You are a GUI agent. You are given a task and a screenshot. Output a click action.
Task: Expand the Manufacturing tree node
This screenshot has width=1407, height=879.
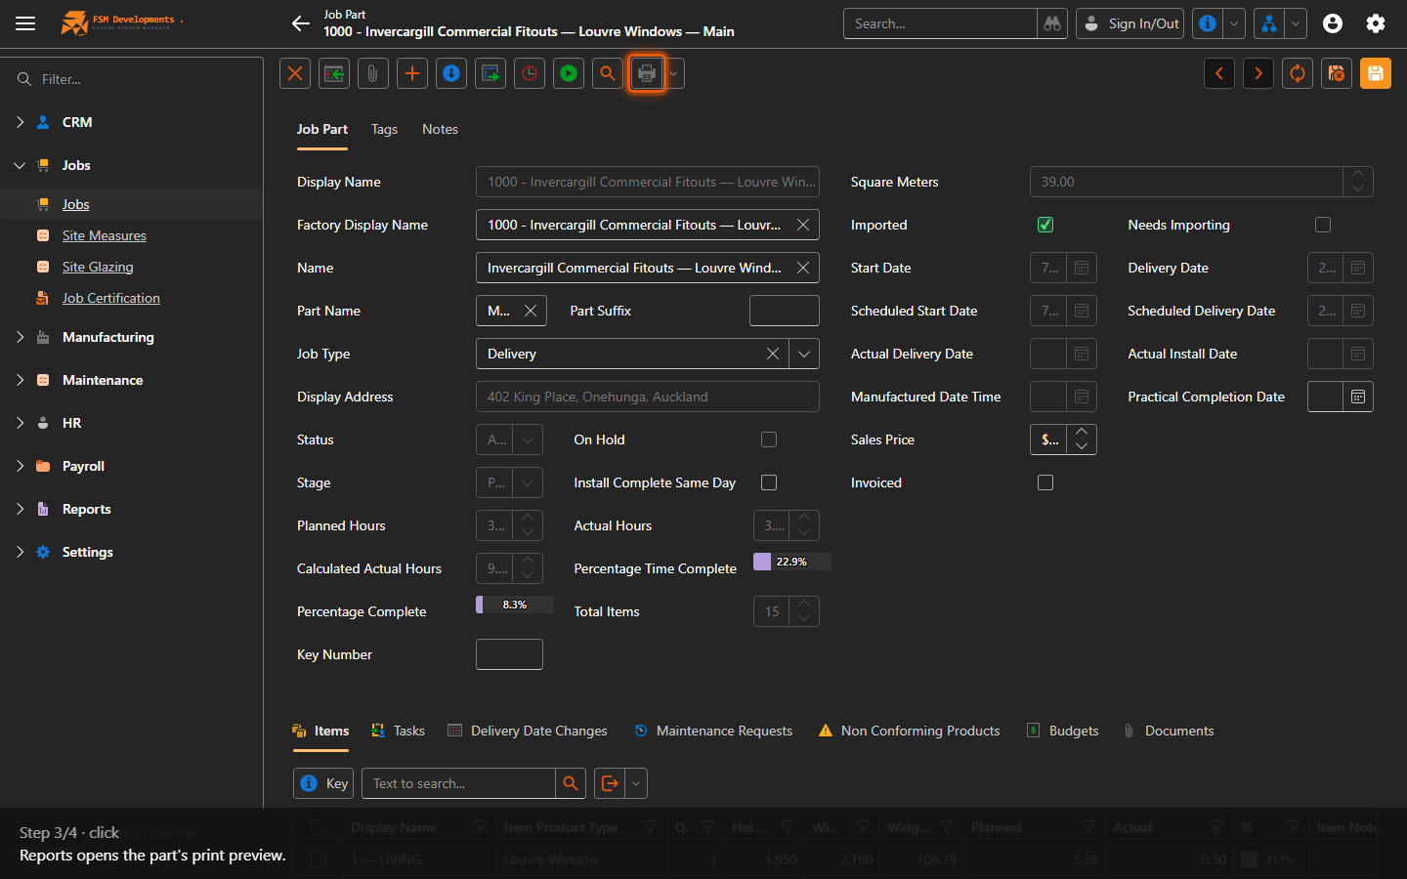tap(20, 337)
